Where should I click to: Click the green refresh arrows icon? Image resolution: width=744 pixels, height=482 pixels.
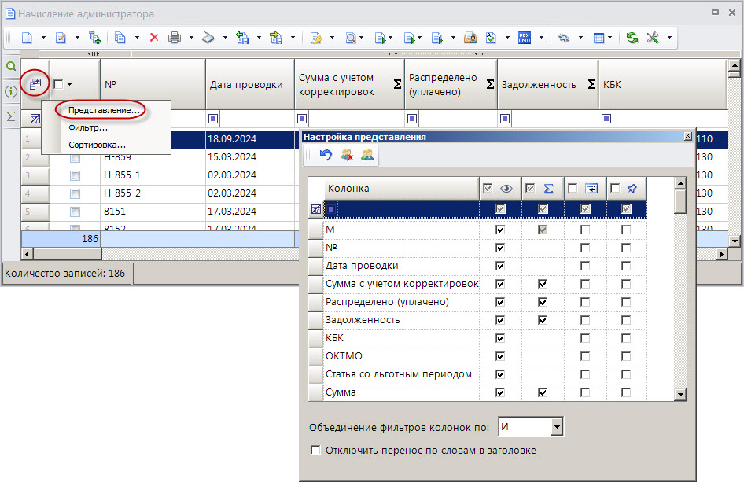click(x=632, y=38)
